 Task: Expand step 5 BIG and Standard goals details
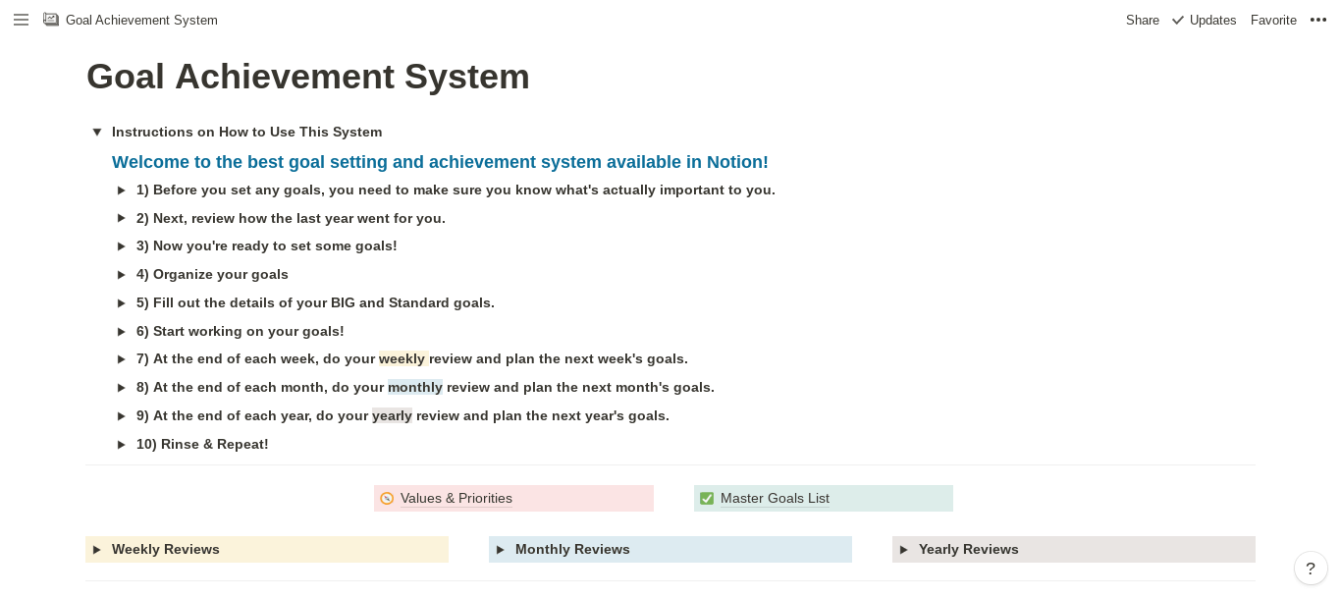pyautogui.click(x=122, y=303)
